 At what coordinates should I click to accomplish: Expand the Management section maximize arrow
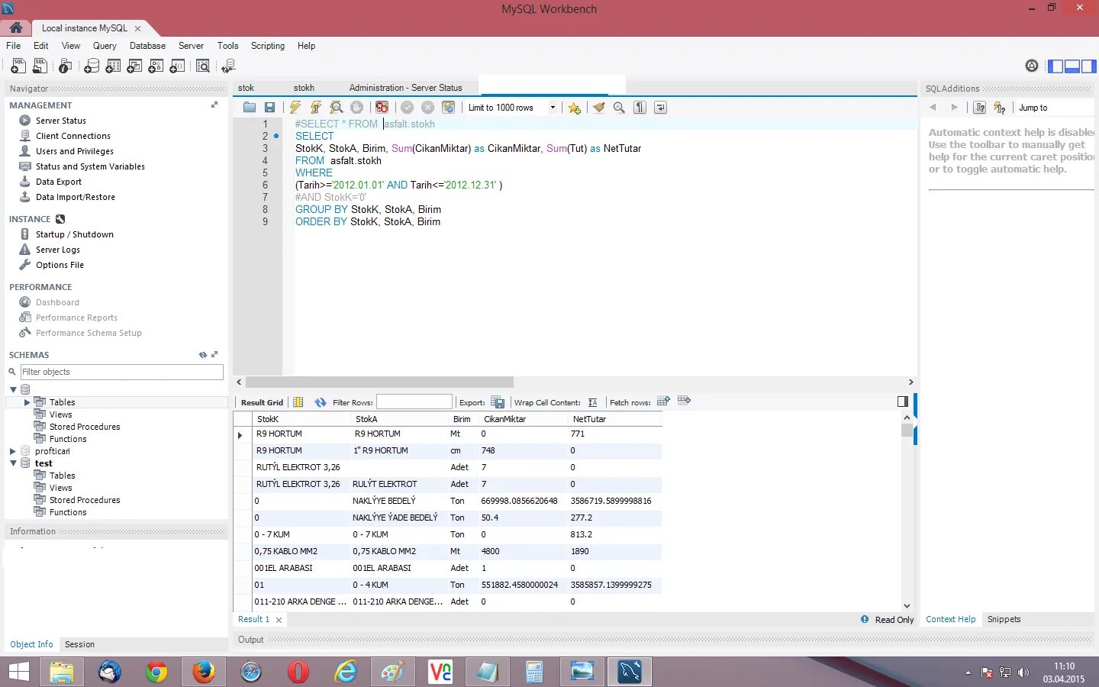click(214, 105)
